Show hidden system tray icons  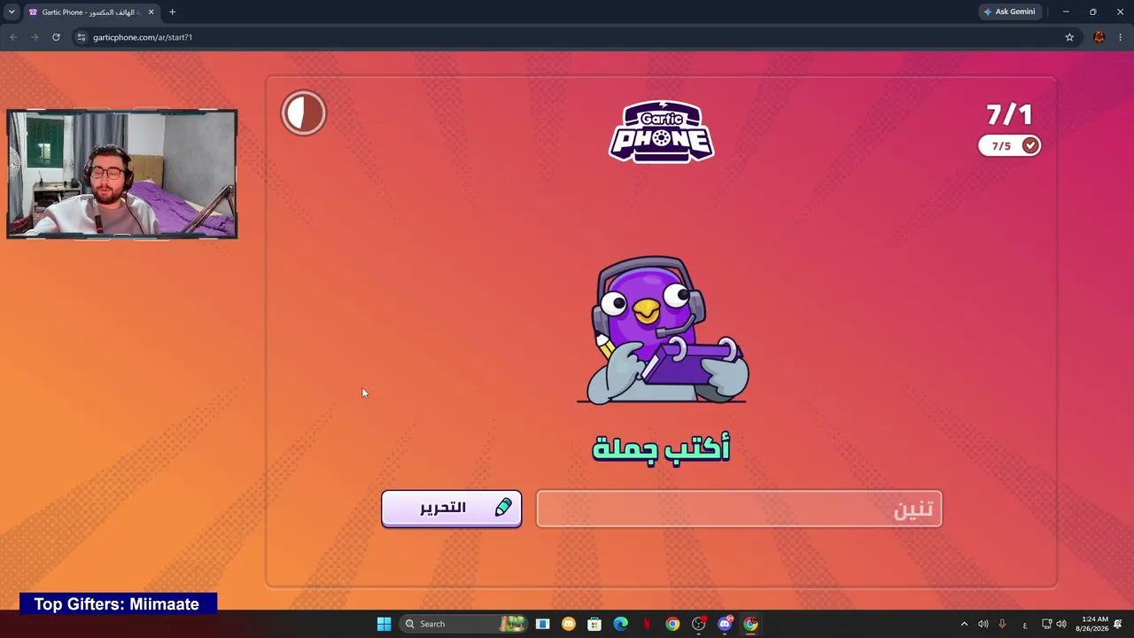(x=964, y=624)
